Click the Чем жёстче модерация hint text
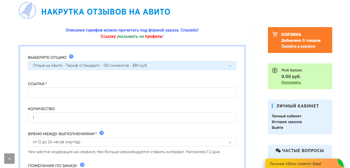Viewport: 350px width, 168px height. point(124,152)
